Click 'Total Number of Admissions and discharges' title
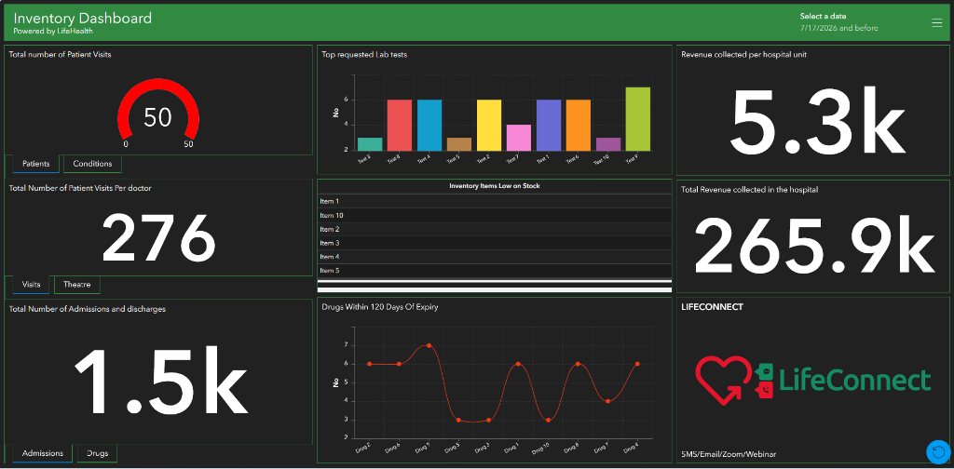 tap(88, 309)
